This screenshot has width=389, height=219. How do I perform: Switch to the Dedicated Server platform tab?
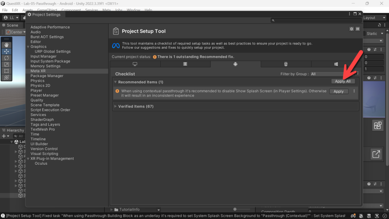click(x=185, y=64)
